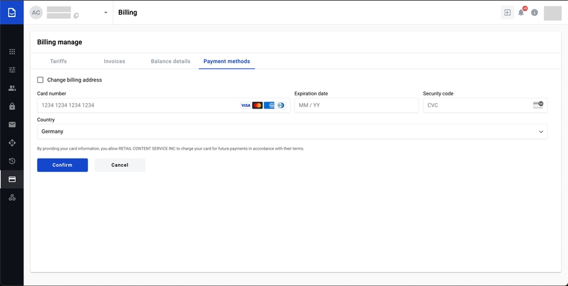Click the RETAIL CONTENT SERVICE INC disclaimer text

click(x=170, y=148)
